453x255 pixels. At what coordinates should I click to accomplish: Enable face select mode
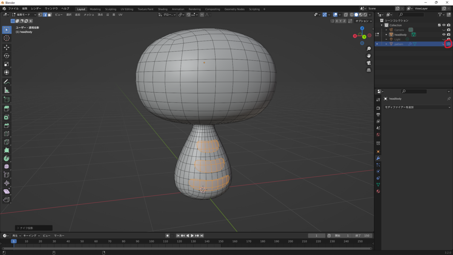[49, 15]
